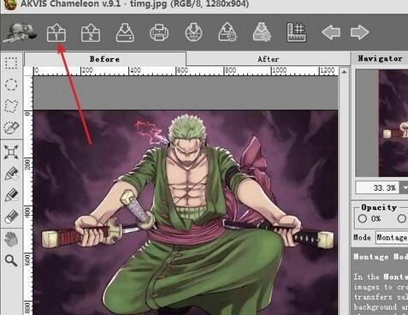Click the 33.3% zoom value field
The width and height of the screenshot is (408, 315).
(378, 187)
